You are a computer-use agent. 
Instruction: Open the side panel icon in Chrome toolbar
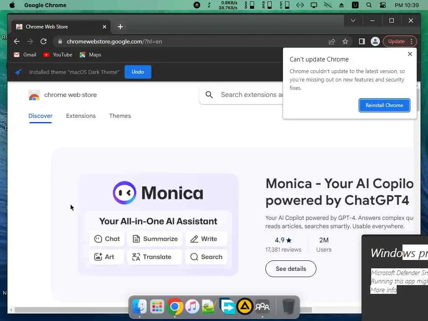click(x=362, y=41)
